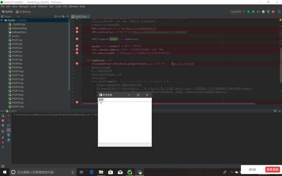Select PyQt1.py in the project tree
282x176 pixels.
17,40
